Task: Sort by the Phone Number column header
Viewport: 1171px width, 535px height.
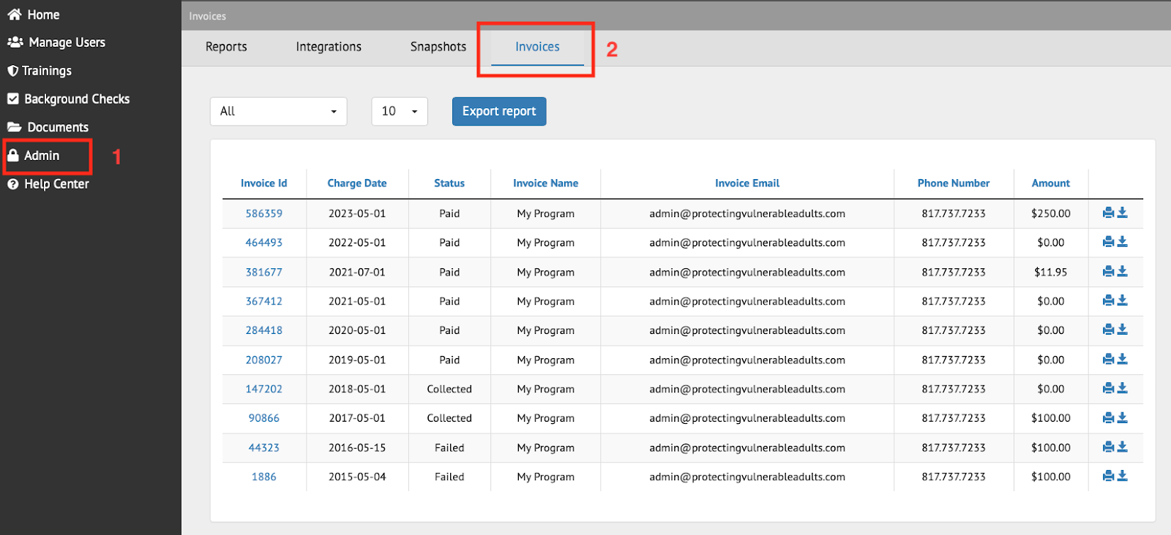Action: [x=954, y=183]
